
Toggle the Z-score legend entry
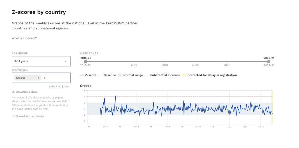coord(88,75)
